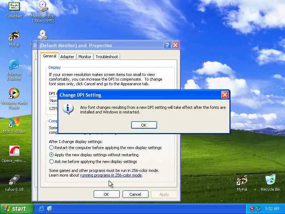Open the running programs in 256-color mode link
Viewport: 285px width, 214px height.
click(111, 175)
